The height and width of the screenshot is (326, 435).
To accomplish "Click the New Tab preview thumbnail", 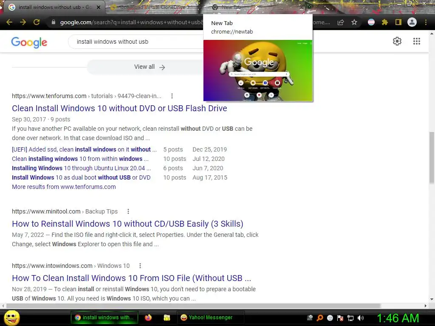I will point(258,70).
